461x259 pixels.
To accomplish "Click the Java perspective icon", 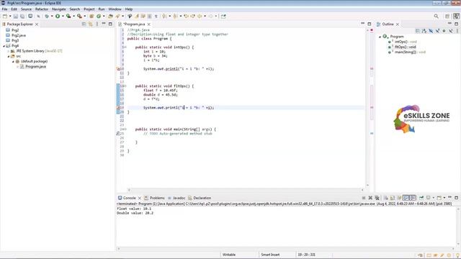I will point(456,16).
